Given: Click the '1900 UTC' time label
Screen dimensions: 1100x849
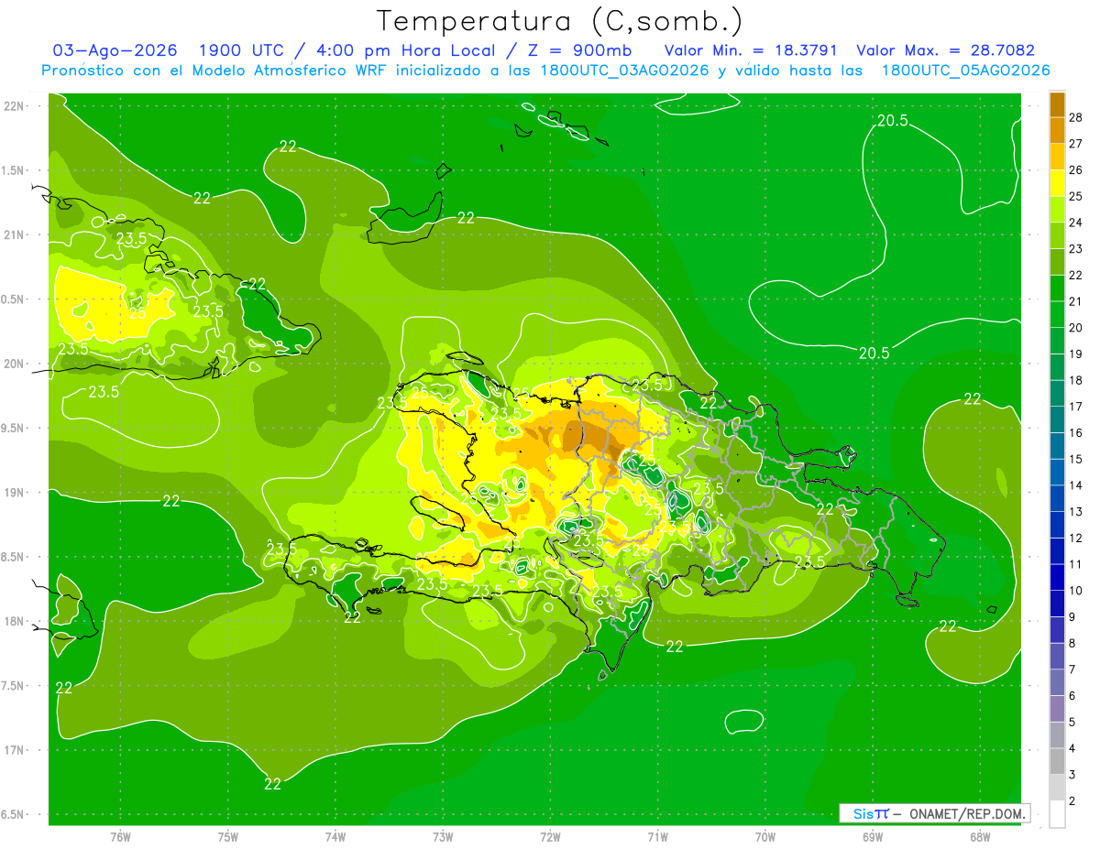Looking at the screenshot, I should point(240,50).
